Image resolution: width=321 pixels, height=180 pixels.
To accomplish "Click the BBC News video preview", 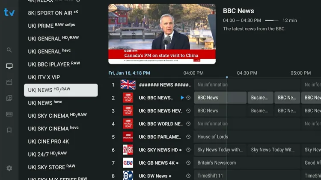I will [x=162, y=34].
